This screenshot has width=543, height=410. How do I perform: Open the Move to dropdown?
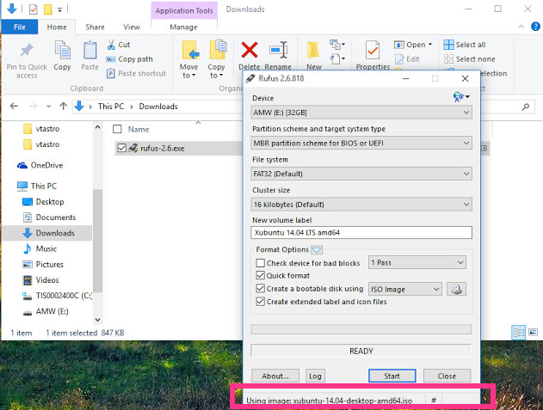click(x=189, y=71)
